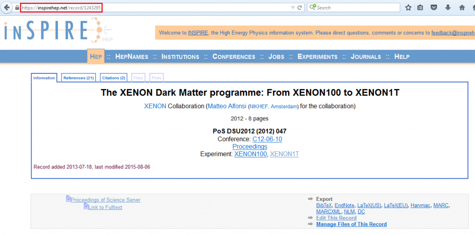This screenshot has width=475, height=235.
Task: Follow the Matteo Alfonsi author link
Action: [x=227, y=106]
